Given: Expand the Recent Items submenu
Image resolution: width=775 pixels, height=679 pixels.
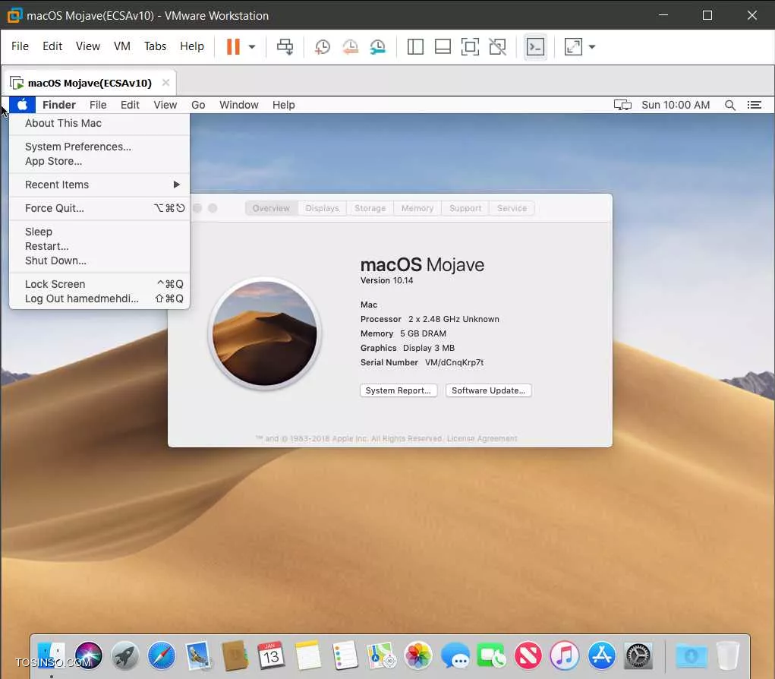Looking at the screenshot, I should (x=99, y=185).
